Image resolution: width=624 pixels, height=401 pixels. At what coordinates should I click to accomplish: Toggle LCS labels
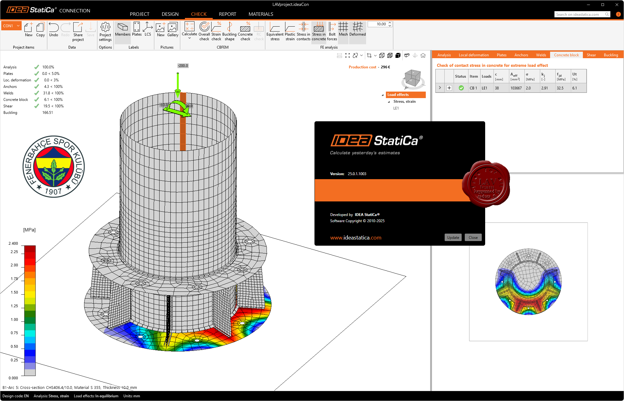pos(148,29)
